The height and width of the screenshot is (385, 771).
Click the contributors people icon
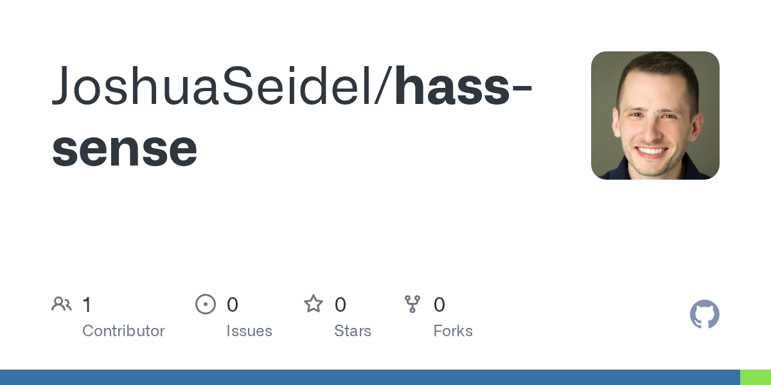click(x=62, y=304)
